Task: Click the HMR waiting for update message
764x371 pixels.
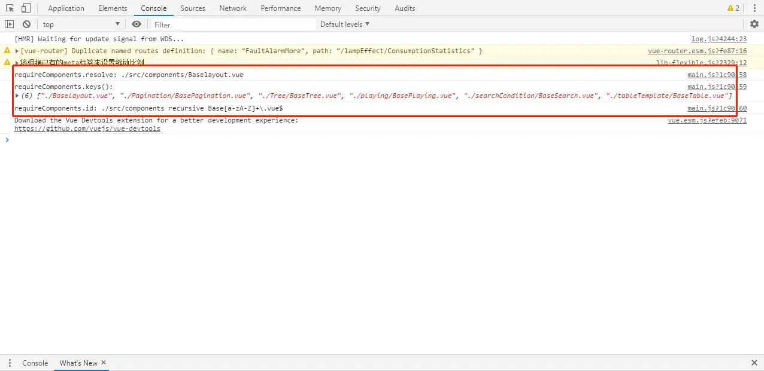Action: pos(99,39)
